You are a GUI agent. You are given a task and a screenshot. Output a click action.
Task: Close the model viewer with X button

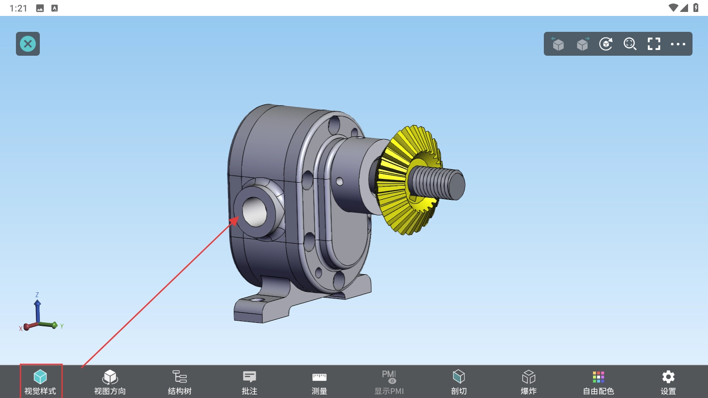pyautogui.click(x=28, y=44)
